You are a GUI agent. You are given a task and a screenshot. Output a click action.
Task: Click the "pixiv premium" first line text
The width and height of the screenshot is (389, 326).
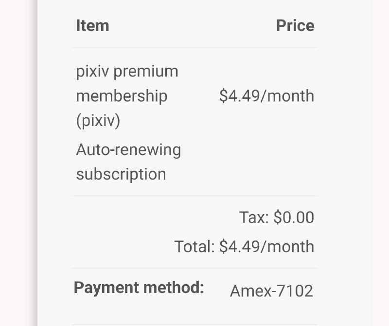127,72
